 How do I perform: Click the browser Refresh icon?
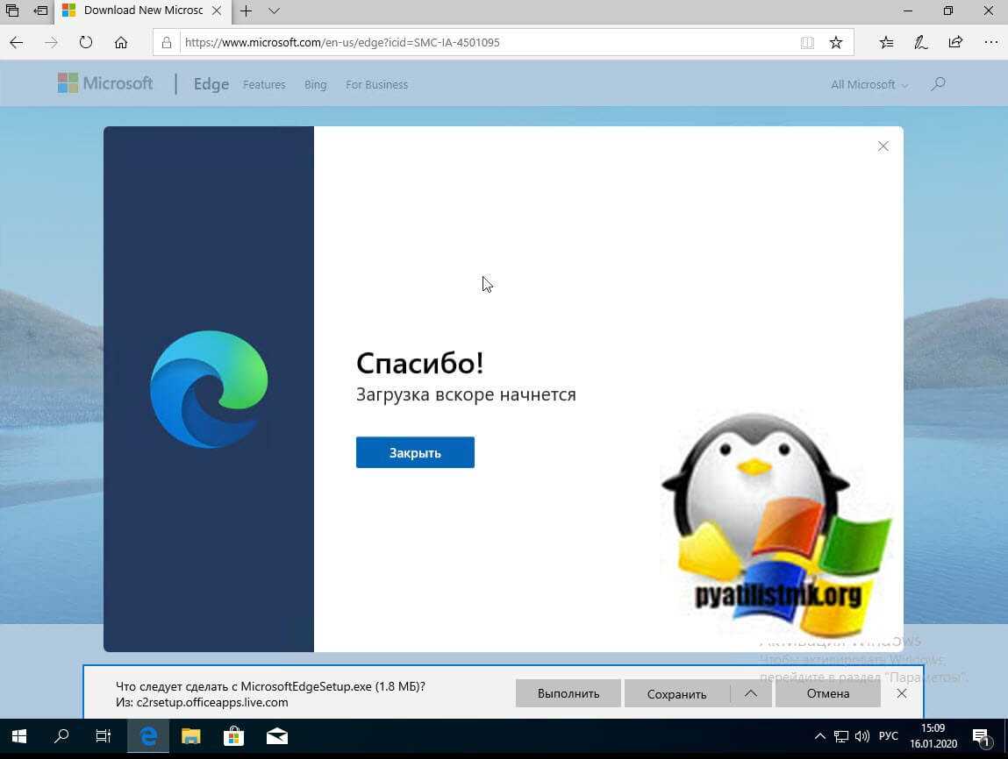(85, 42)
